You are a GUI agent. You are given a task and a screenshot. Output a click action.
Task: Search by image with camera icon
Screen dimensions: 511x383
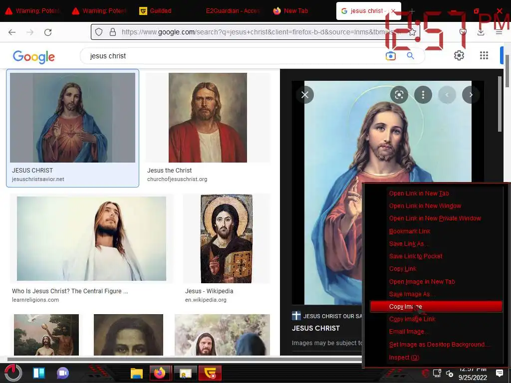tap(390, 56)
